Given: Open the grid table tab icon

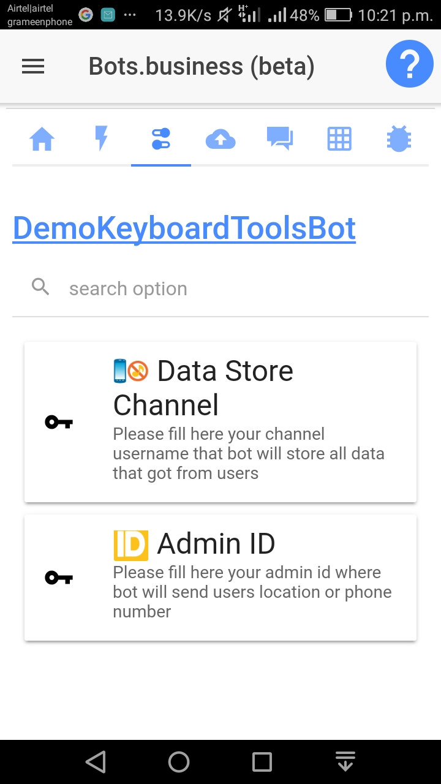Looking at the screenshot, I should tap(339, 139).
